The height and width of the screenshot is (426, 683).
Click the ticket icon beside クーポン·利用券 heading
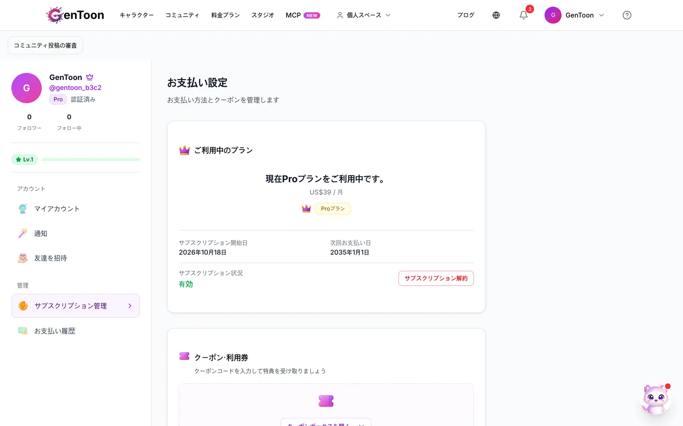185,356
